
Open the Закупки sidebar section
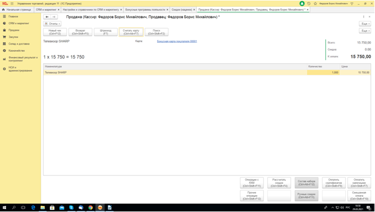13,37
